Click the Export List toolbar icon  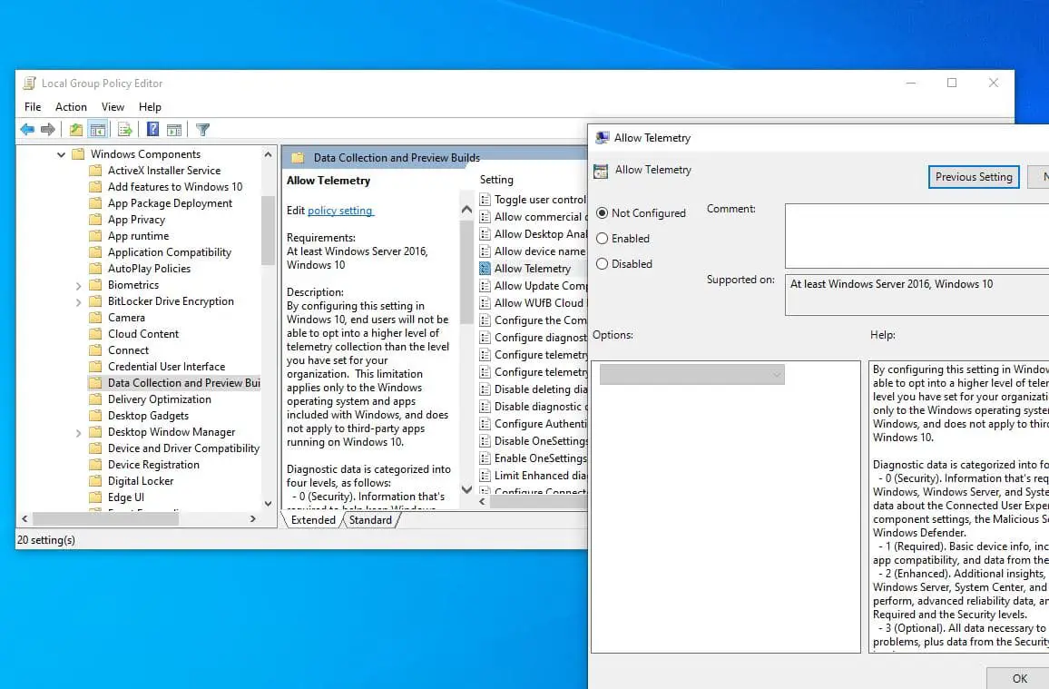pyautogui.click(x=124, y=130)
